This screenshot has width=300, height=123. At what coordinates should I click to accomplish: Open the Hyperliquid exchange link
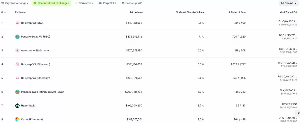pos(28,106)
